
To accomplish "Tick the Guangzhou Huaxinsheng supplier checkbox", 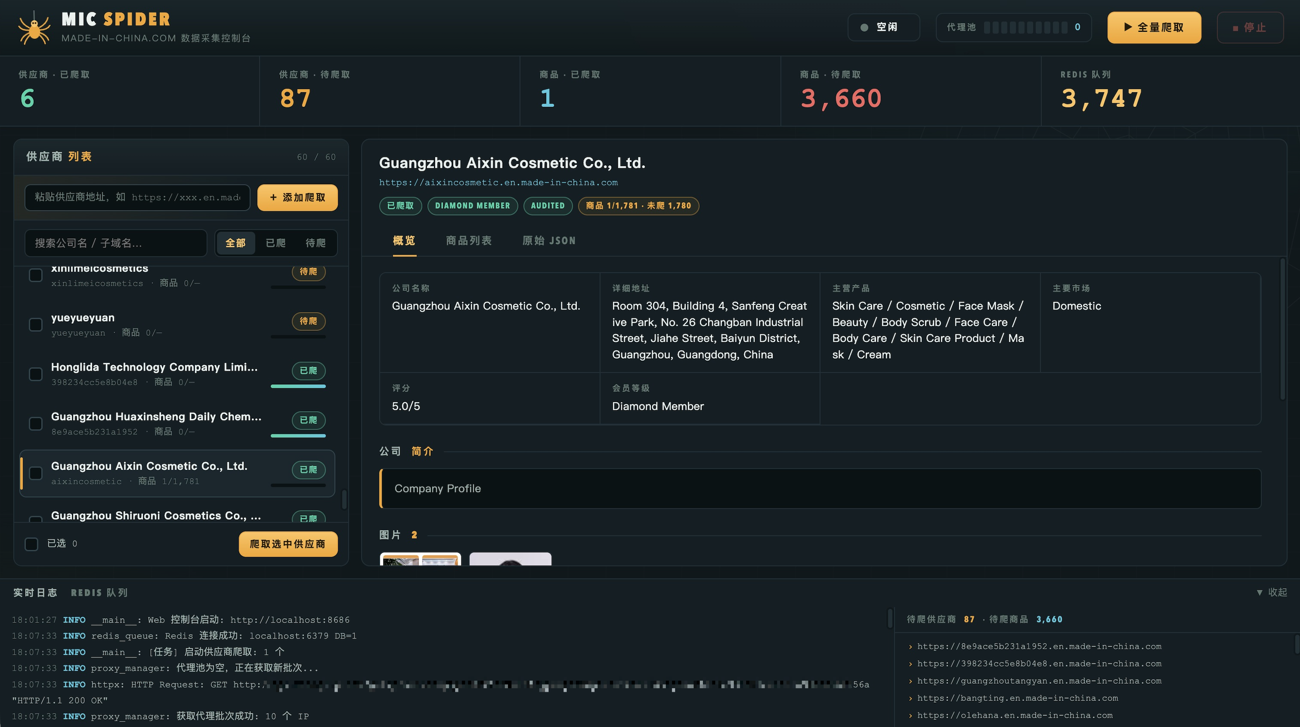I will (x=35, y=423).
